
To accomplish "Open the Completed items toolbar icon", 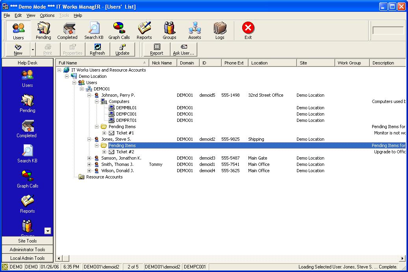I will point(67,30).
